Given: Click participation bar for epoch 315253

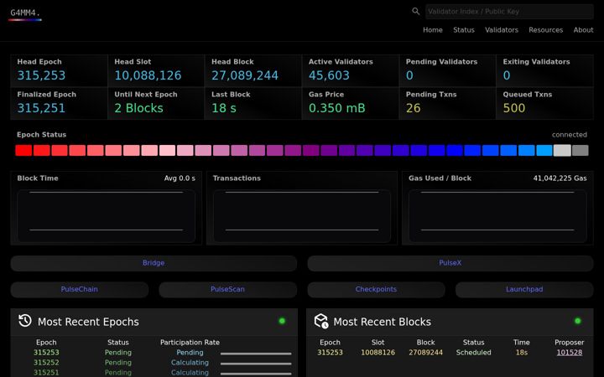Looking at the screenshot, I should pos(256,354).
